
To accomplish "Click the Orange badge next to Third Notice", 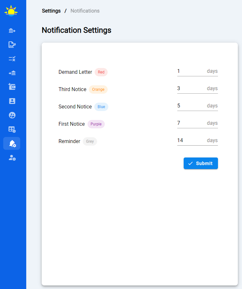I will (x=98, y=89).
